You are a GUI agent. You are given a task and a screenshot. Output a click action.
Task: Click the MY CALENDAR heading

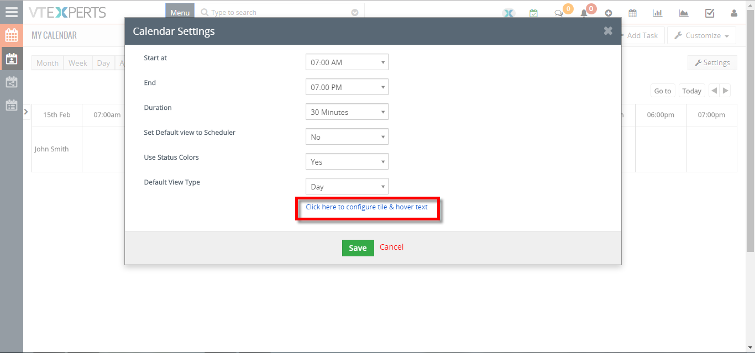54,35
